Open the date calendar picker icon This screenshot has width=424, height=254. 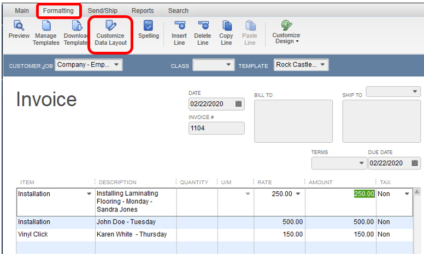click(238, 104)
